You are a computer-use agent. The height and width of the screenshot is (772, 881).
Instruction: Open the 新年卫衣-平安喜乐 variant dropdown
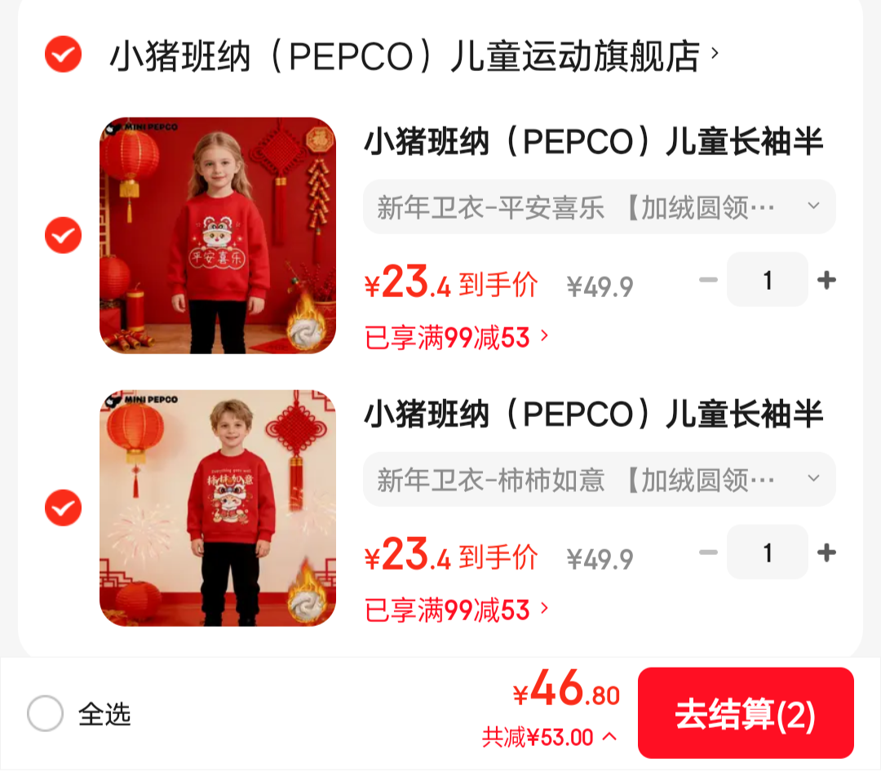599,207
